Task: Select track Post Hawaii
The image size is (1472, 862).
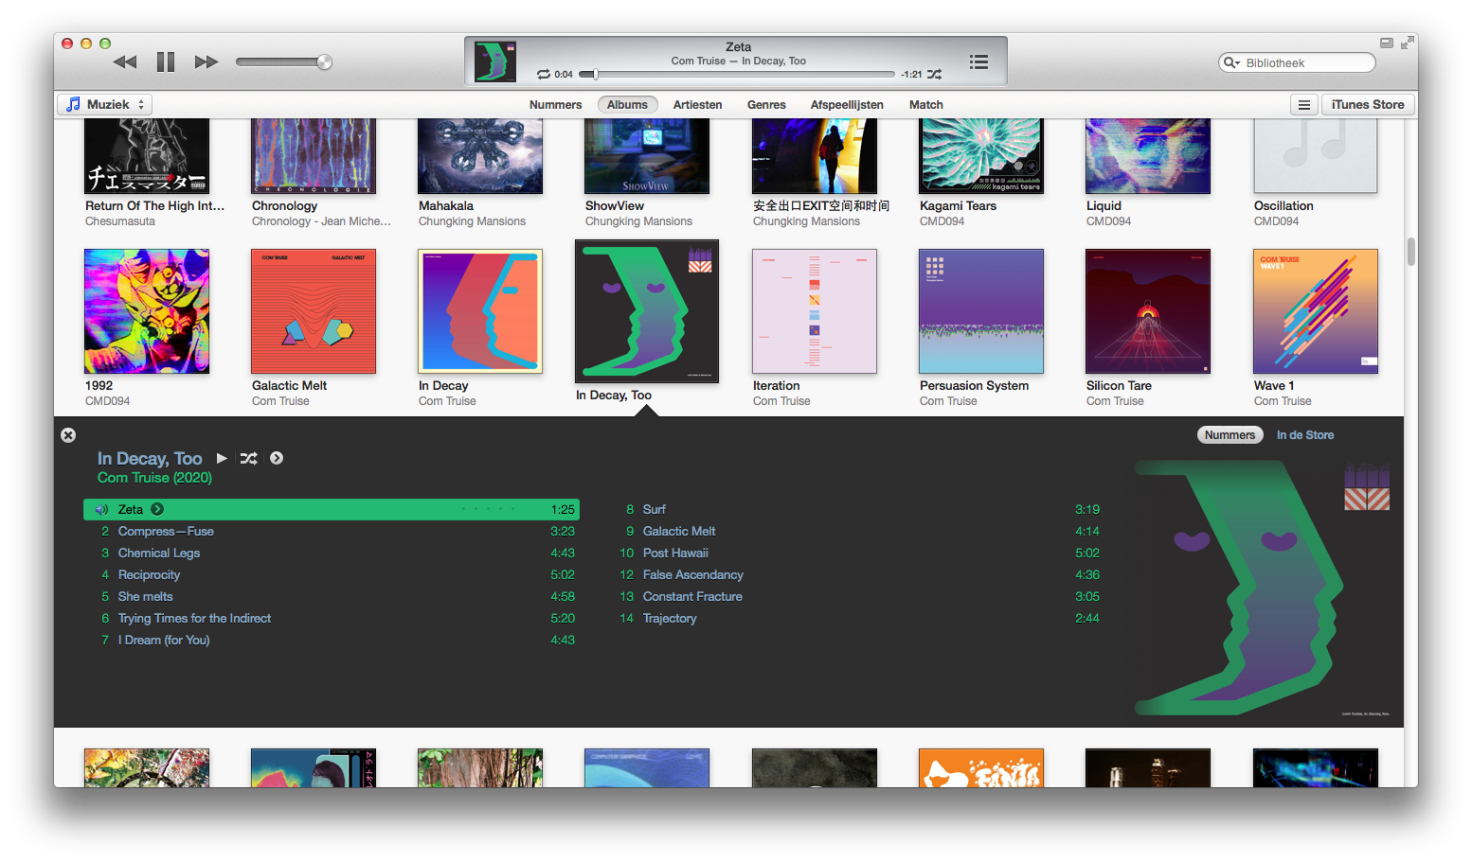Action: pyautogui.click(x=856, y=553)
